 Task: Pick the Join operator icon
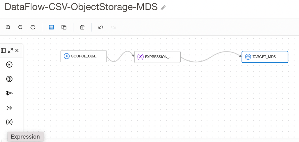[x=10, y=107]
